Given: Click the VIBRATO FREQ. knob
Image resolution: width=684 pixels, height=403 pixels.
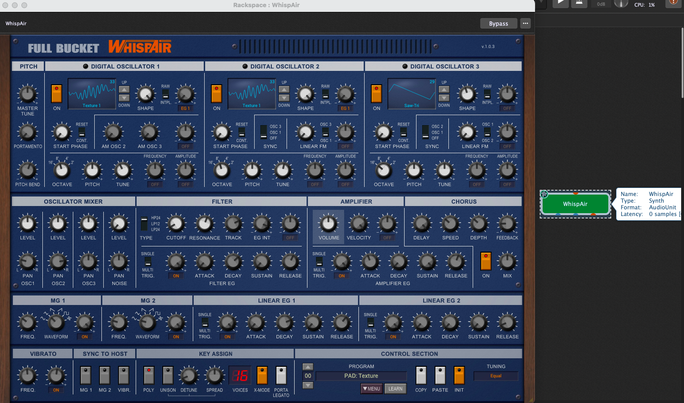Looking at the screenshot, I should pyautogui.click(x=28, y=376).
